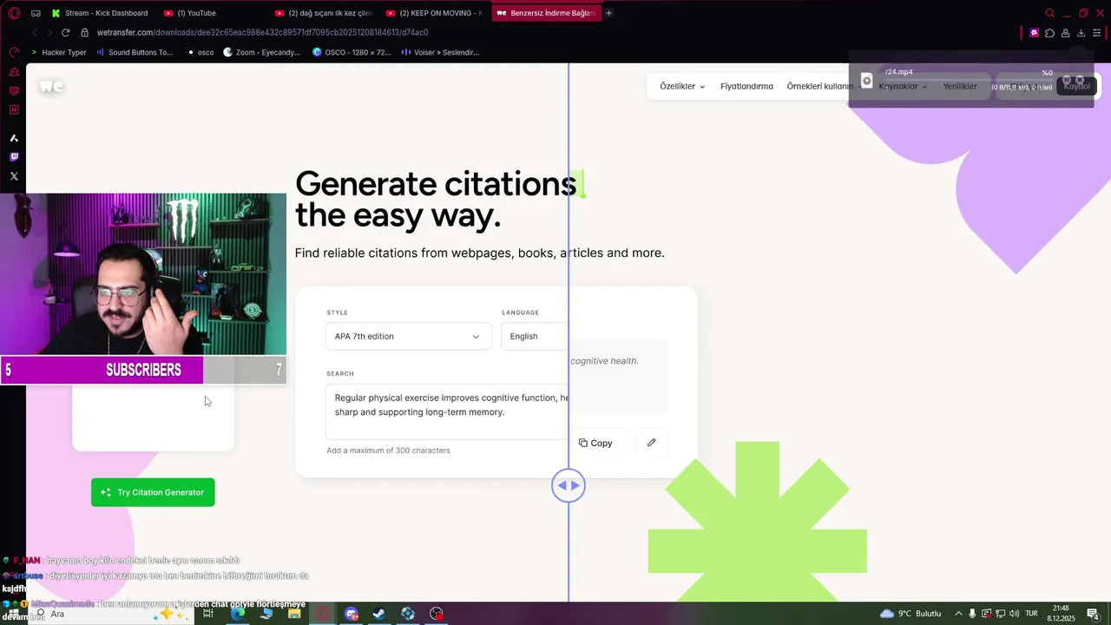Open the Opera menu logo
Viewport: 1111px width, 625px height.
(x=14, y=13)
